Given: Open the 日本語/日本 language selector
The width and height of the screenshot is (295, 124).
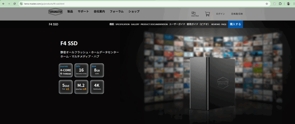Looking at the screenshot, I should pos(237,14).
